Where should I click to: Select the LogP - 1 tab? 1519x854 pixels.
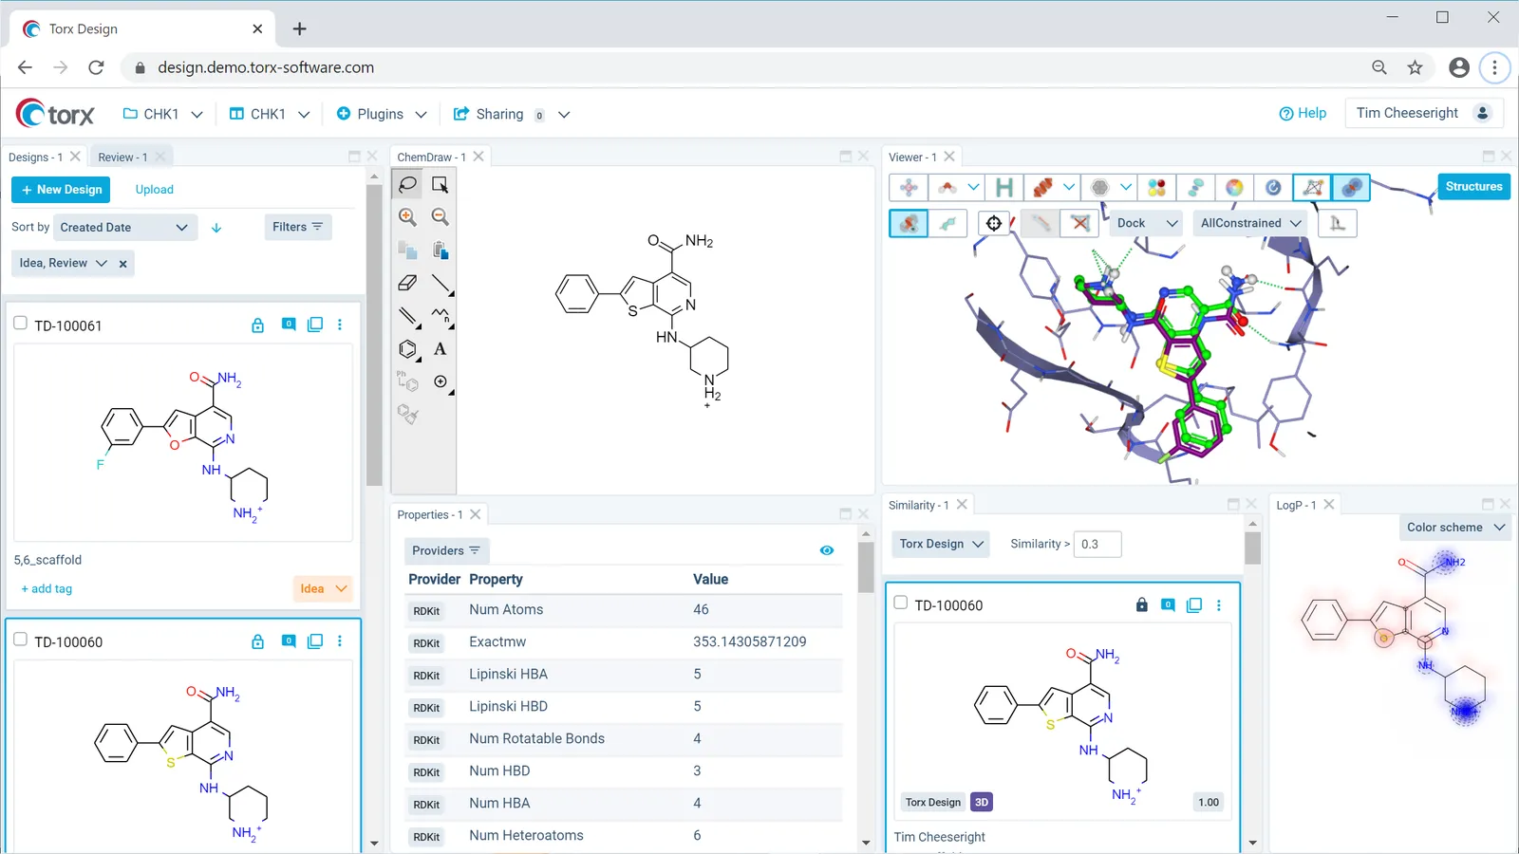tap(1296, 506)
